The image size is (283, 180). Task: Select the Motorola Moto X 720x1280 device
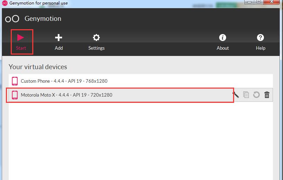pyautogui.click(x=141, y=95)
